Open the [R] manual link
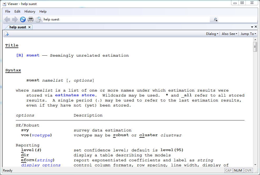 [x=19, y=55]
